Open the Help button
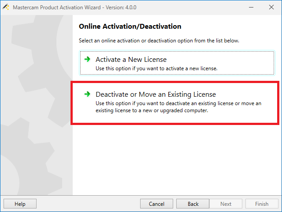This screenshot has width=282, height=212. point(20,204)
